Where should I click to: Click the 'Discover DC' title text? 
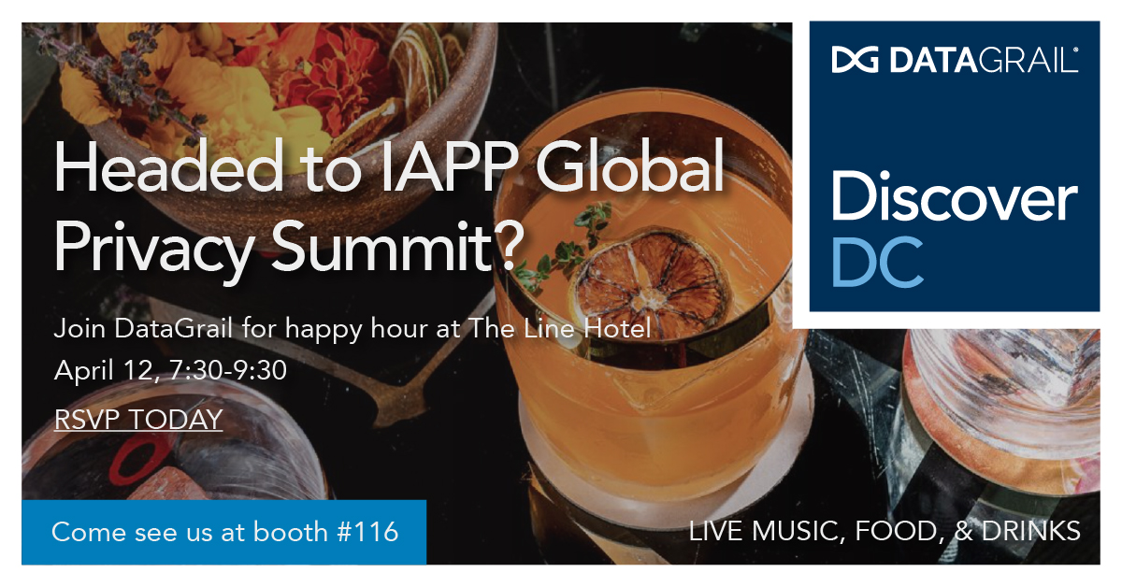click(954, 230)
